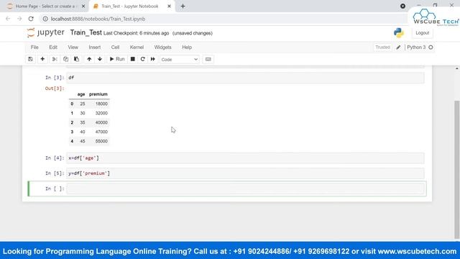Close the Home Page browser tab
This screenshot has height=259, width=460.
pos(83,6)
